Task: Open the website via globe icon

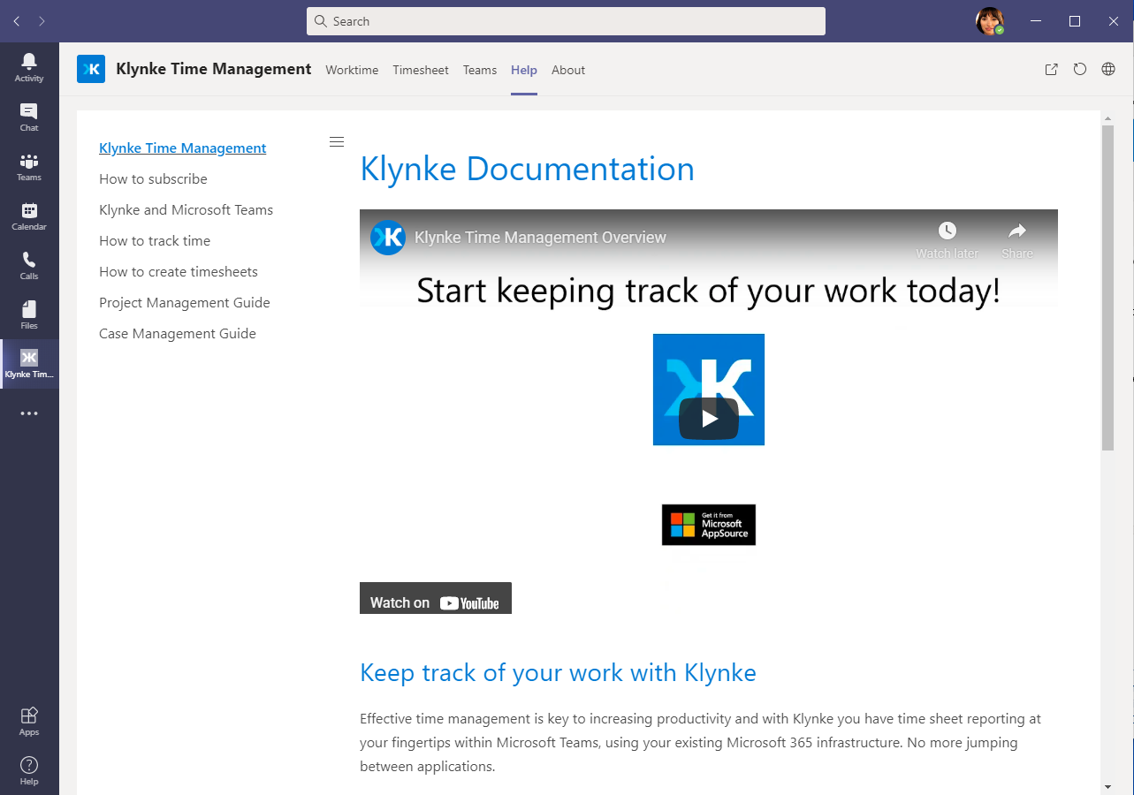Action: (1107, 70)
